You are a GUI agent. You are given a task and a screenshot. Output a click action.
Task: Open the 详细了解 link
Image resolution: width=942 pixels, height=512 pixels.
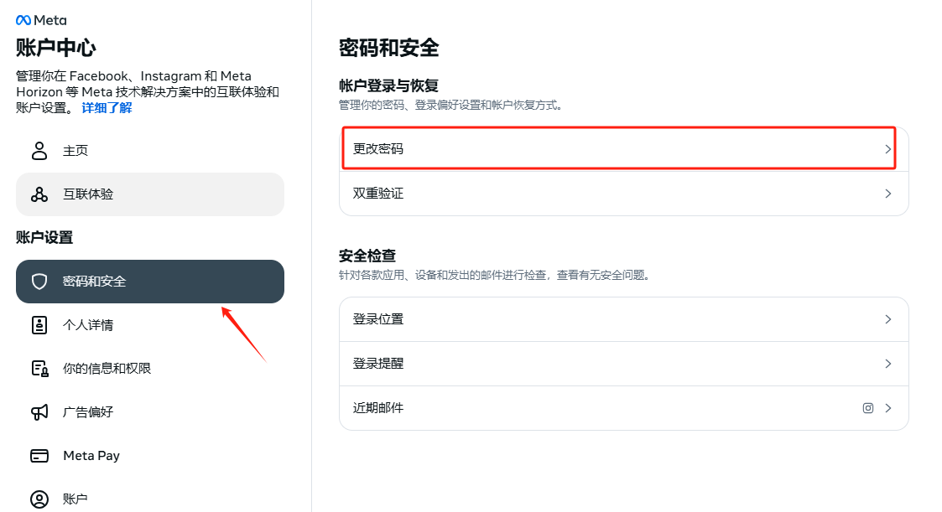[107, 108]
